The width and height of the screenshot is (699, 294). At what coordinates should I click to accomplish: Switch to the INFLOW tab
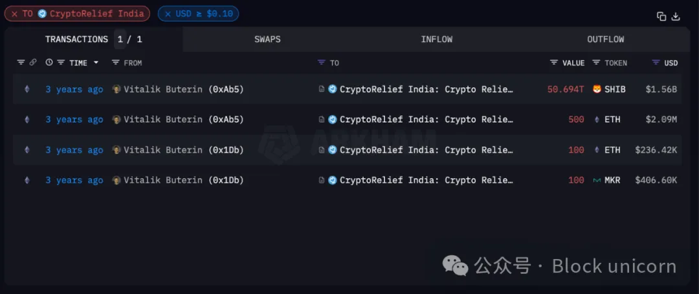coord(437,40)
